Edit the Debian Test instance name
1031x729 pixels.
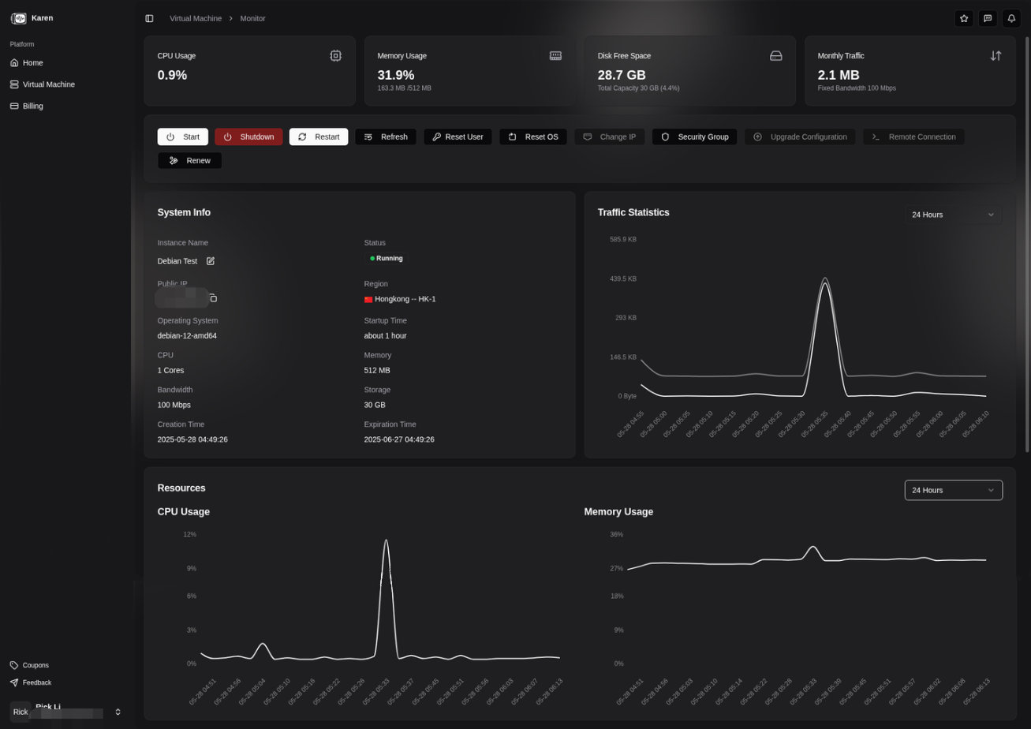tap(211, 261)
